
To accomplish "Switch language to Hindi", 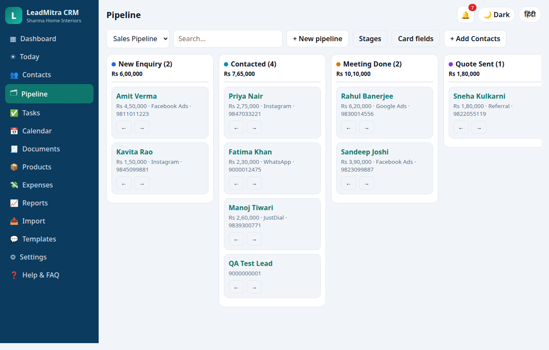I will (x=530, y=15).
